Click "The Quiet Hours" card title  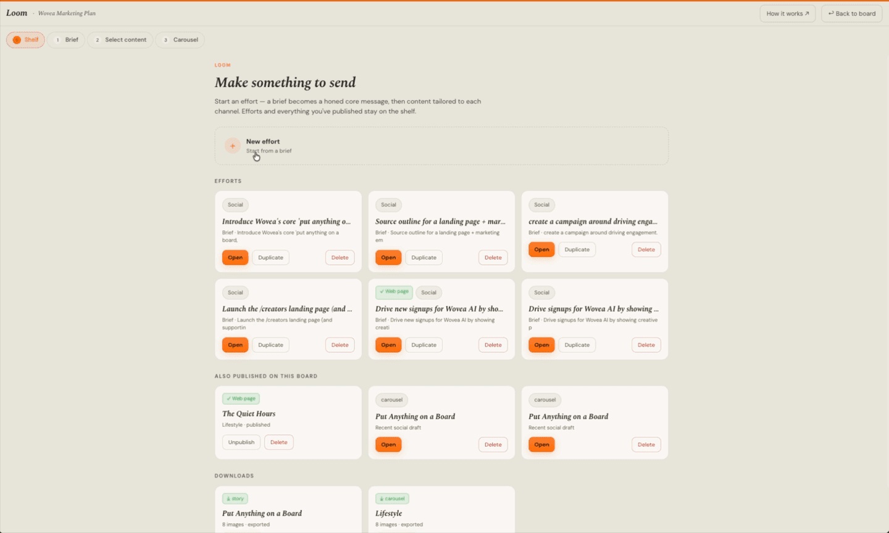click(249, 414)
